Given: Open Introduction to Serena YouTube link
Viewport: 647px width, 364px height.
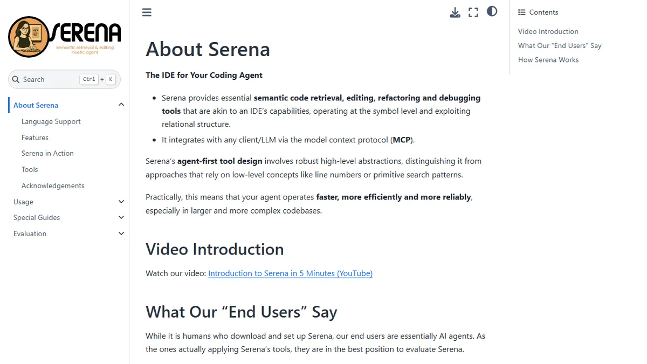Looking at the screenshot, I should [290, 273].
